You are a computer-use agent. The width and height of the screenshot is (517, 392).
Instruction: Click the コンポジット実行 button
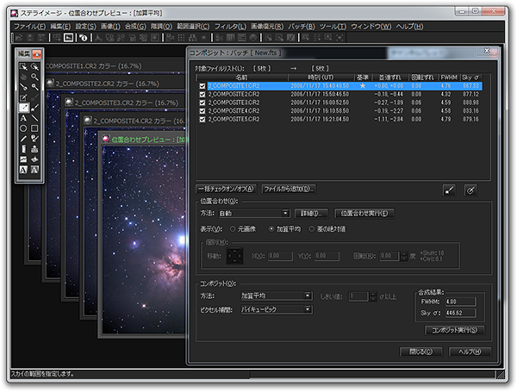pos(457,330)
